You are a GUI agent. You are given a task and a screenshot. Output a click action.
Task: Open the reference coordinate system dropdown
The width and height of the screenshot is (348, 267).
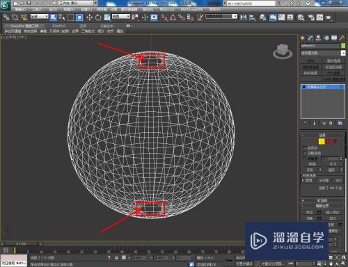coord(121,17)
